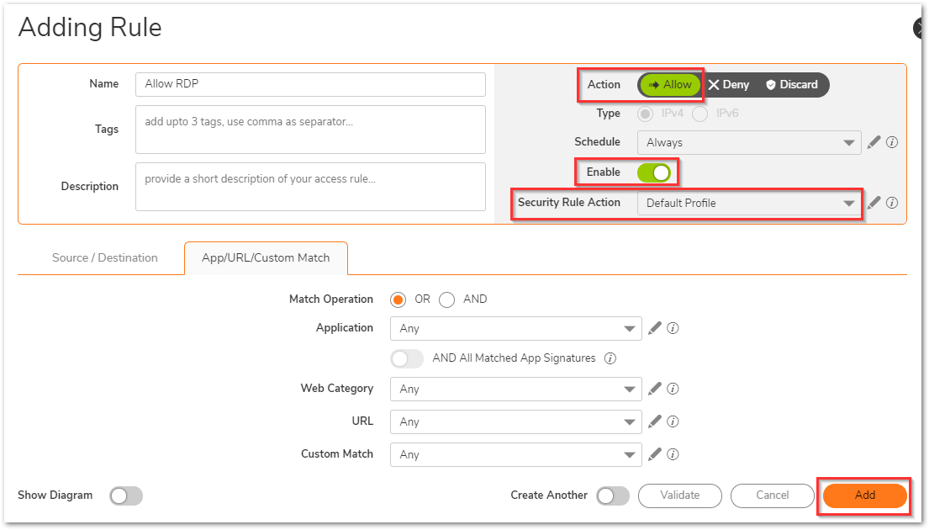
Task: Enable the Show Diagram toggle
Action: click(x=126, y=496)
